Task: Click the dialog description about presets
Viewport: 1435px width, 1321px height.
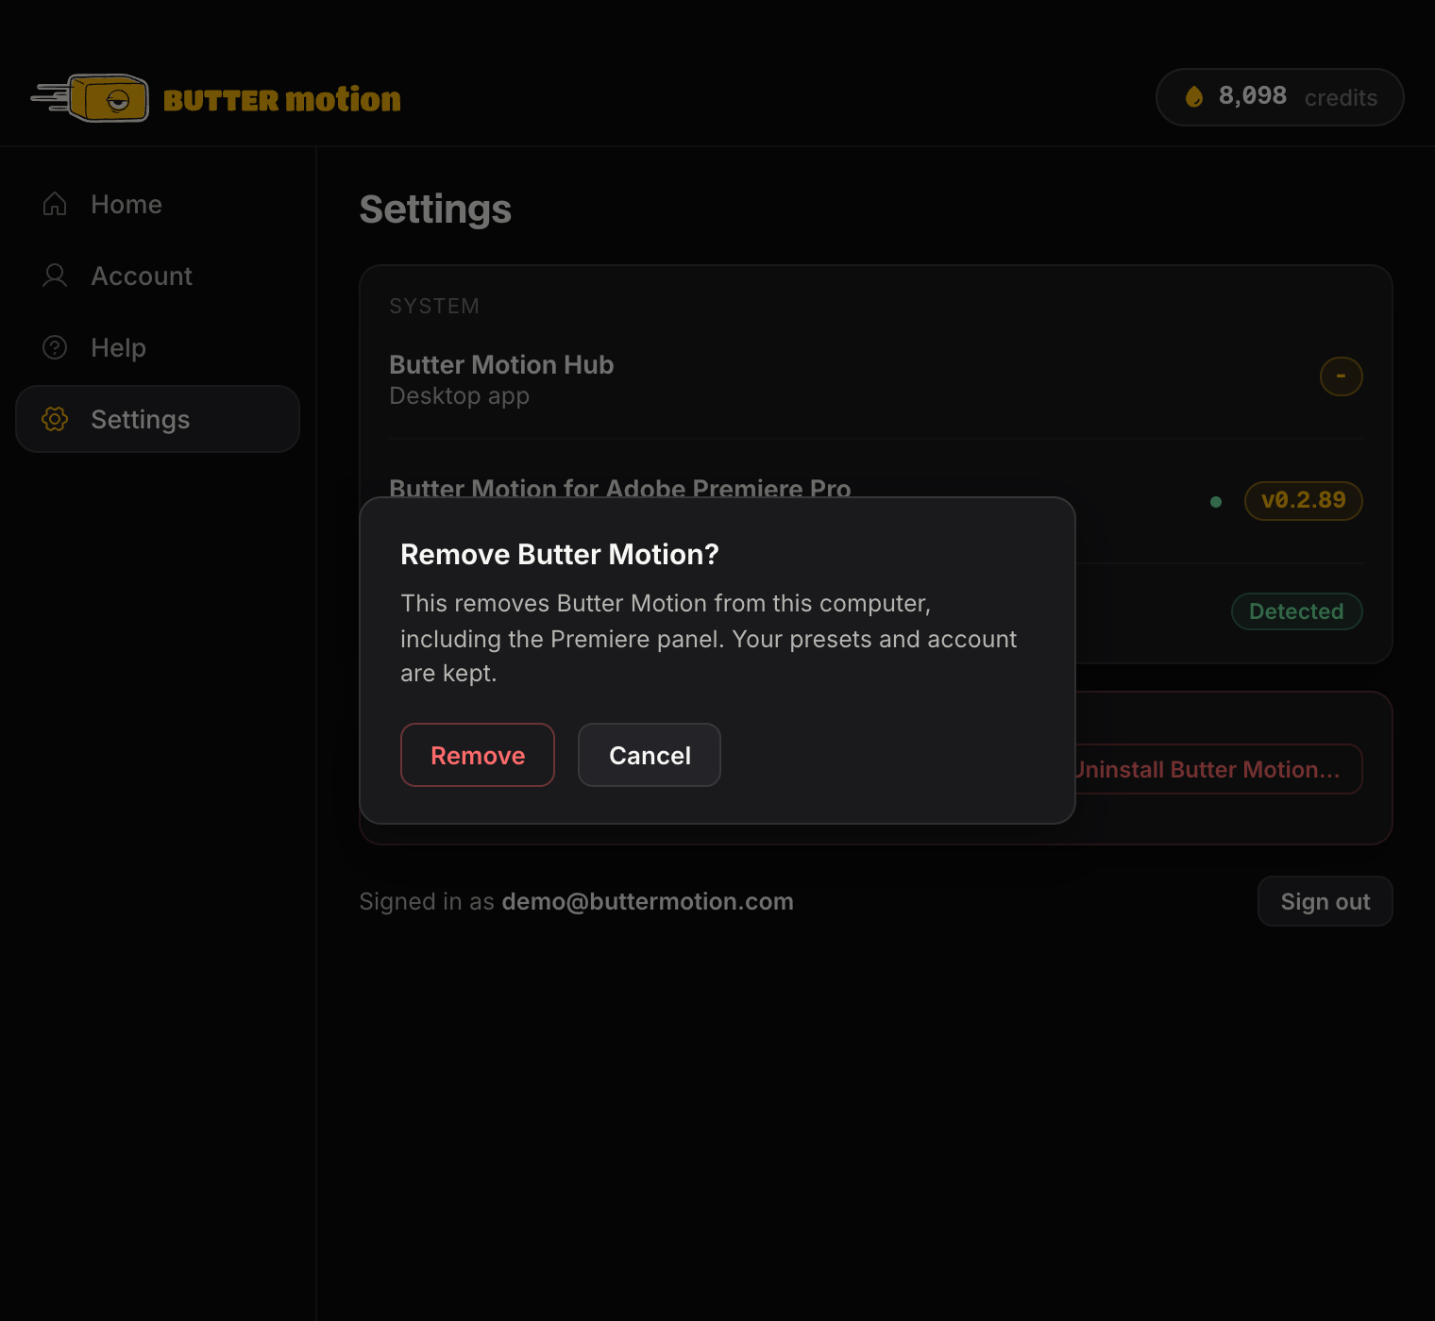Action: pos(708,638)
